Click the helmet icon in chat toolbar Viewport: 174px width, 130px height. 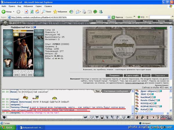(x=129, y=117)
